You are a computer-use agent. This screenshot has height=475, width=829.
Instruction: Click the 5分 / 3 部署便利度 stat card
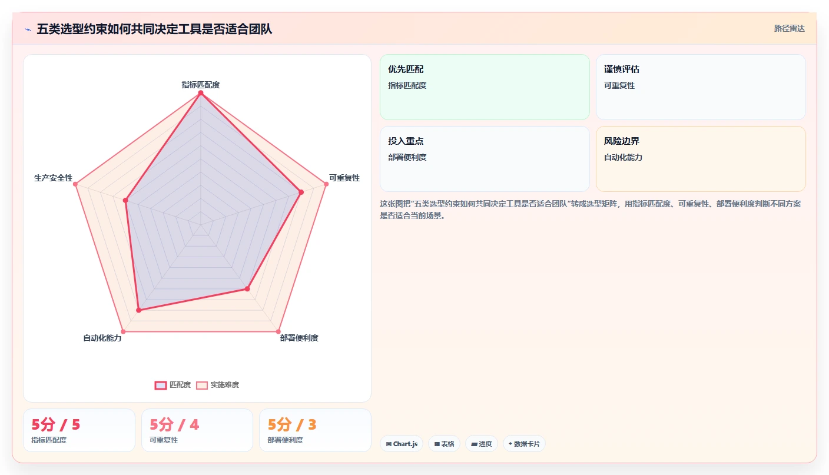pyautogui.click(x=315, y=430)
